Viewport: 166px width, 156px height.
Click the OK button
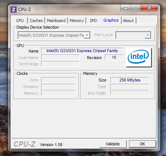143,144
